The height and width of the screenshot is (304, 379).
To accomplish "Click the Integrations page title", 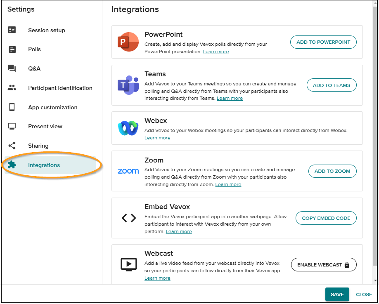I will click(135, 9).
